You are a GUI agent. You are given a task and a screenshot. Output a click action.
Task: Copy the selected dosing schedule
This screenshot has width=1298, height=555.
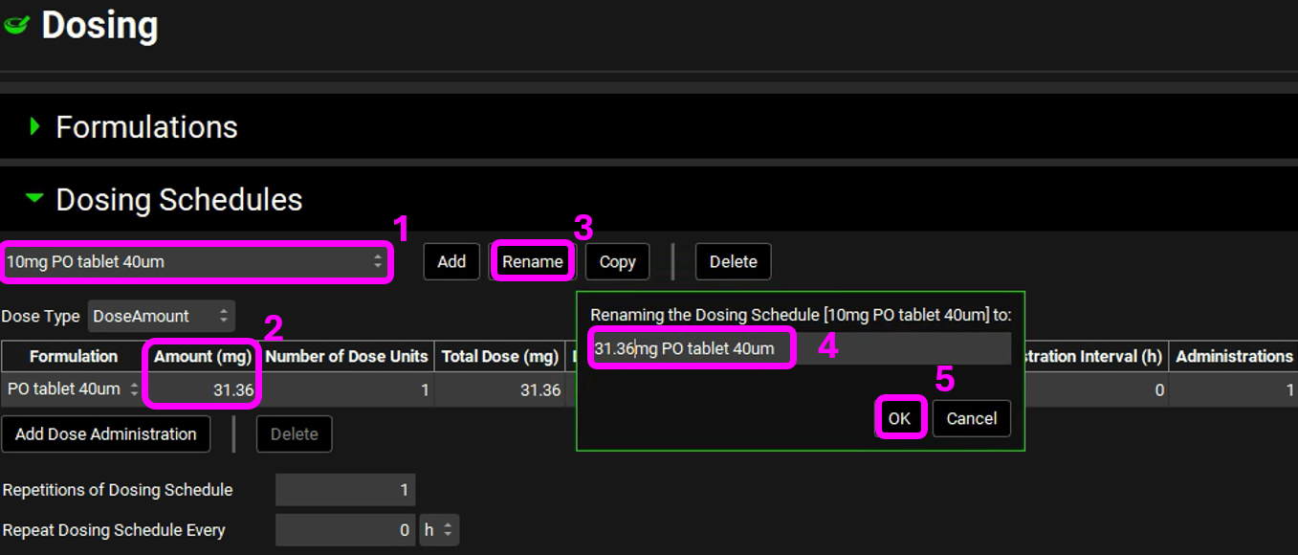tap(617, 261)
